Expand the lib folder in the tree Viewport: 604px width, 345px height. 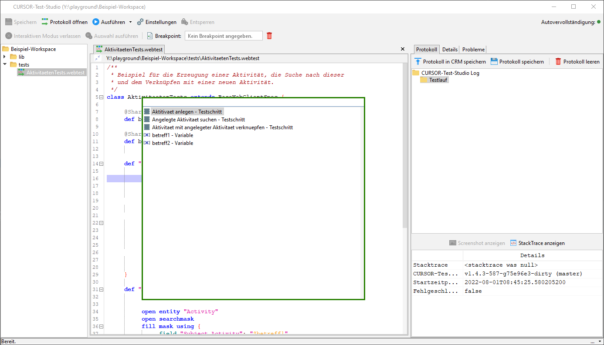[x=5, y=57]
